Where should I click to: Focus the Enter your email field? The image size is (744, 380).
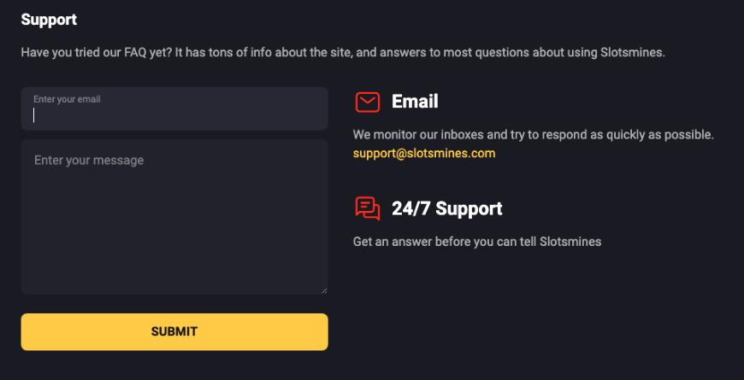174,108
